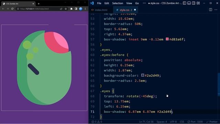Screen dimensions: 220x124
Task: Open the File menu in VS Code
Action: [x=99, y=3]
